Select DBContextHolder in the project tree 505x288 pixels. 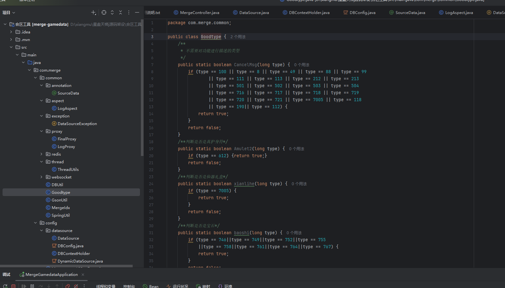click(74, 253)
